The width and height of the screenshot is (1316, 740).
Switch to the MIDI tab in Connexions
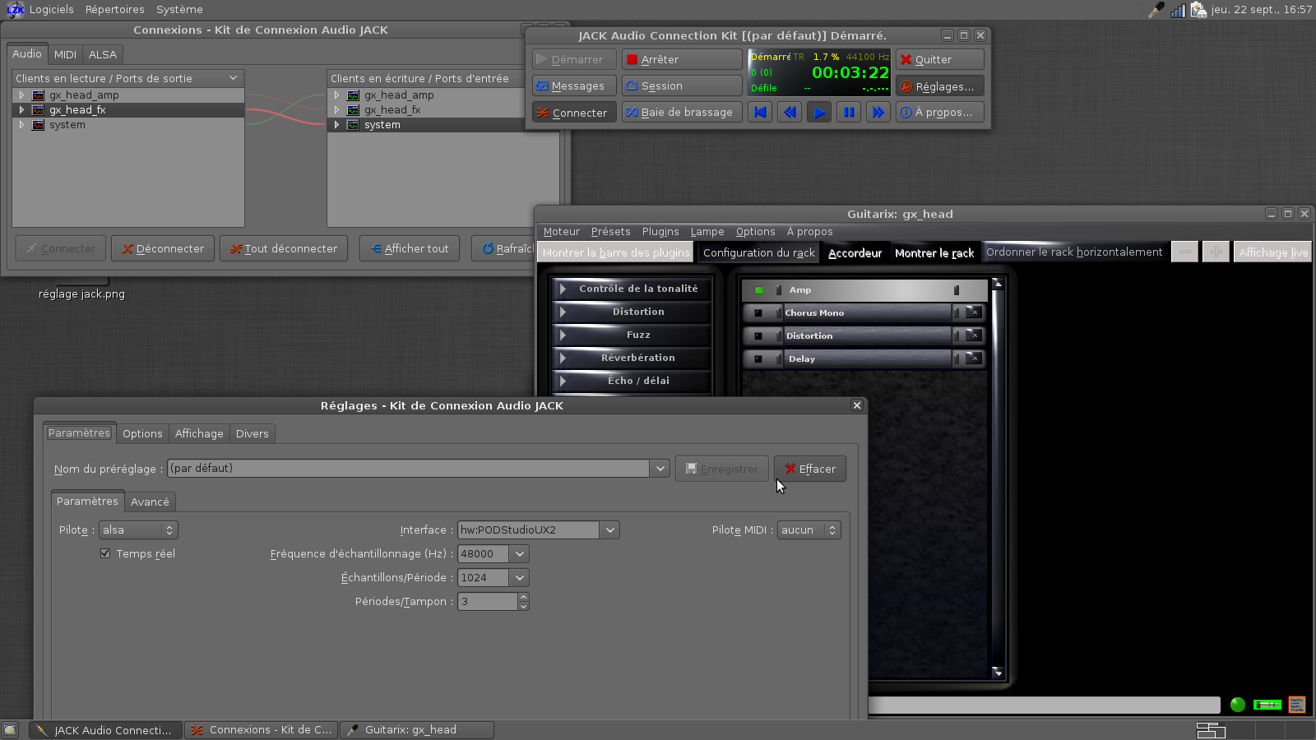pos(65,54)
